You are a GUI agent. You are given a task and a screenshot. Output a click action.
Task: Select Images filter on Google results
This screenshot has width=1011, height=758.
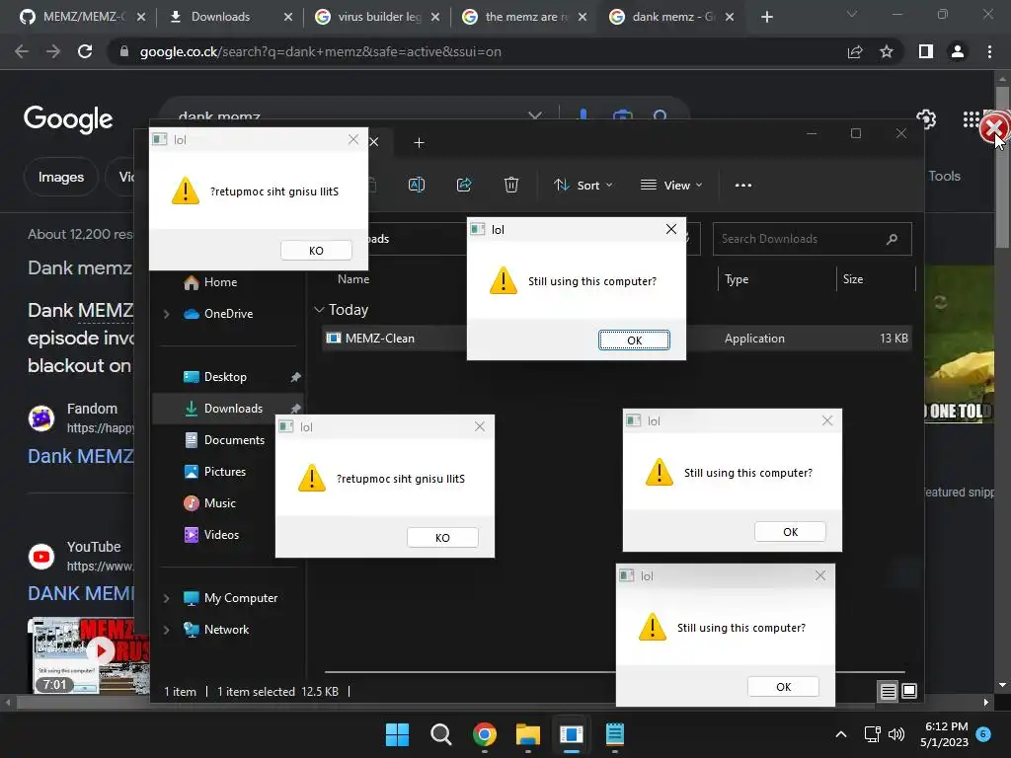coord(60,177)
